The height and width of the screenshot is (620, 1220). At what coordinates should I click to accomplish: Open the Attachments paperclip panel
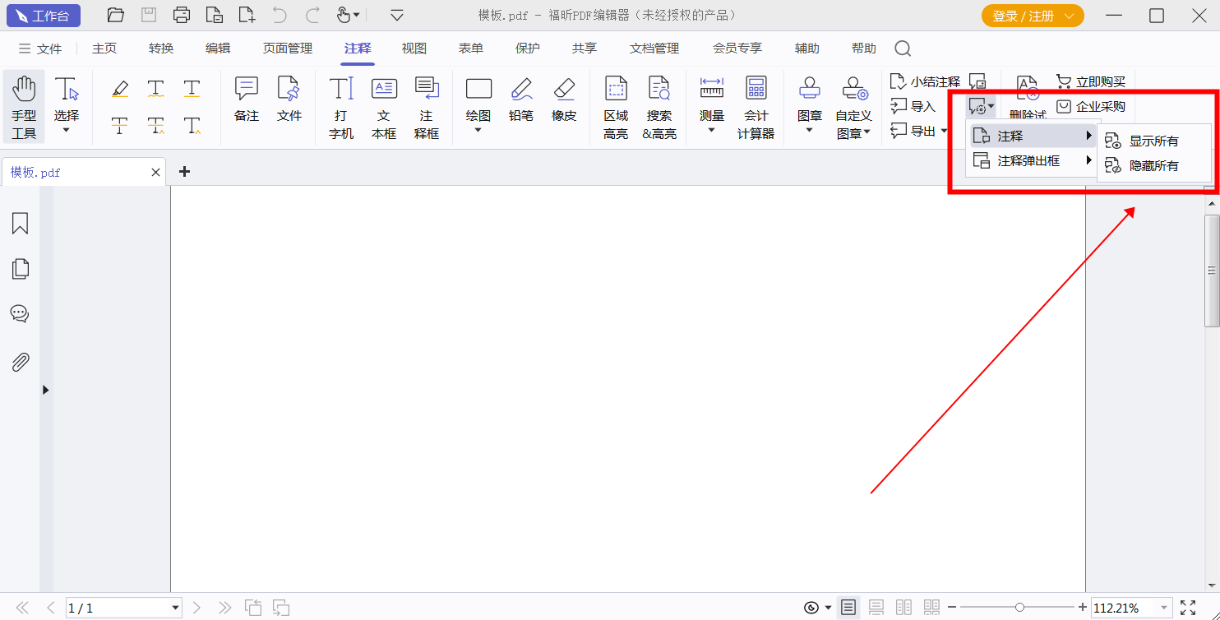click(x=21, y=362)
